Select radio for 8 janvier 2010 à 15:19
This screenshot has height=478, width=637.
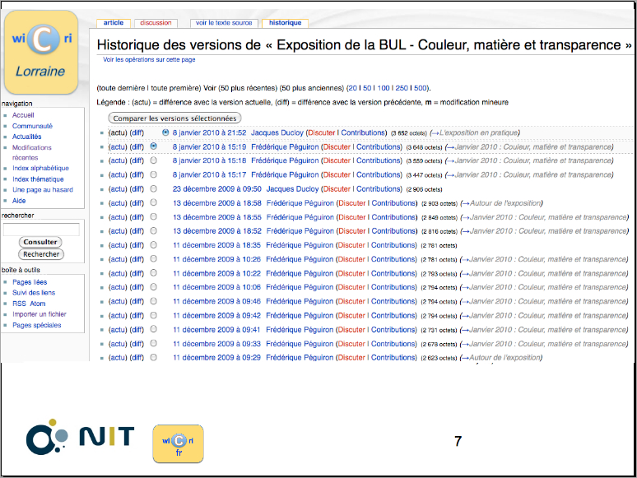point(154,146)
